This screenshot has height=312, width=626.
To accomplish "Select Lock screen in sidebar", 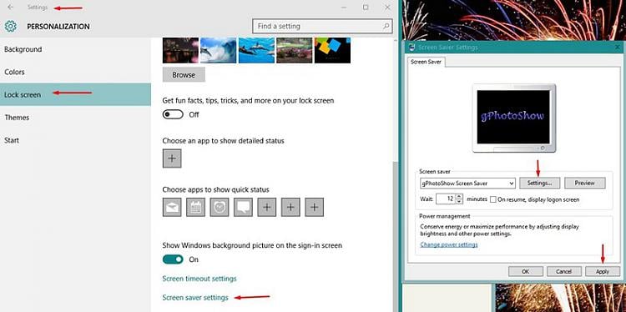I will point(75,94).
